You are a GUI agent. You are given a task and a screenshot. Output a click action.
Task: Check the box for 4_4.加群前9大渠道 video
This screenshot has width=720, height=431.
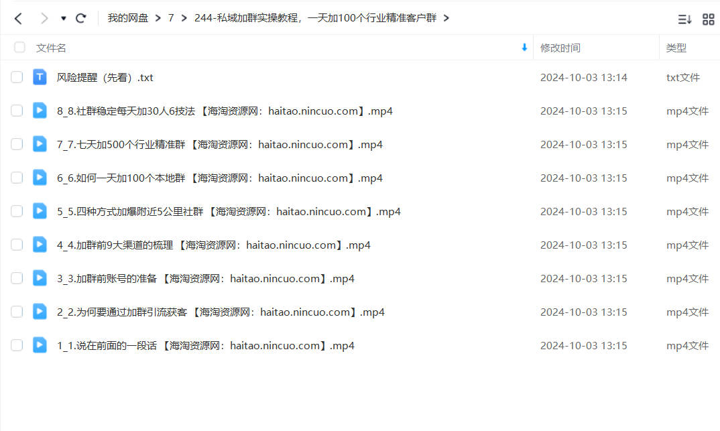pos(17,245)
